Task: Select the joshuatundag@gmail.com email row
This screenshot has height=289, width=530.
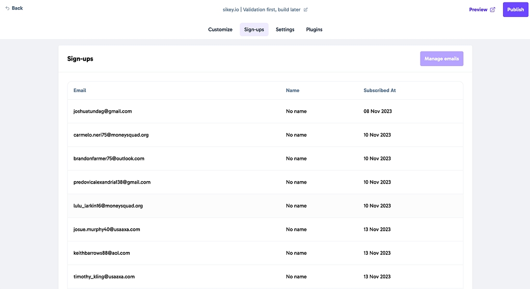Action: tap(103, 111)
